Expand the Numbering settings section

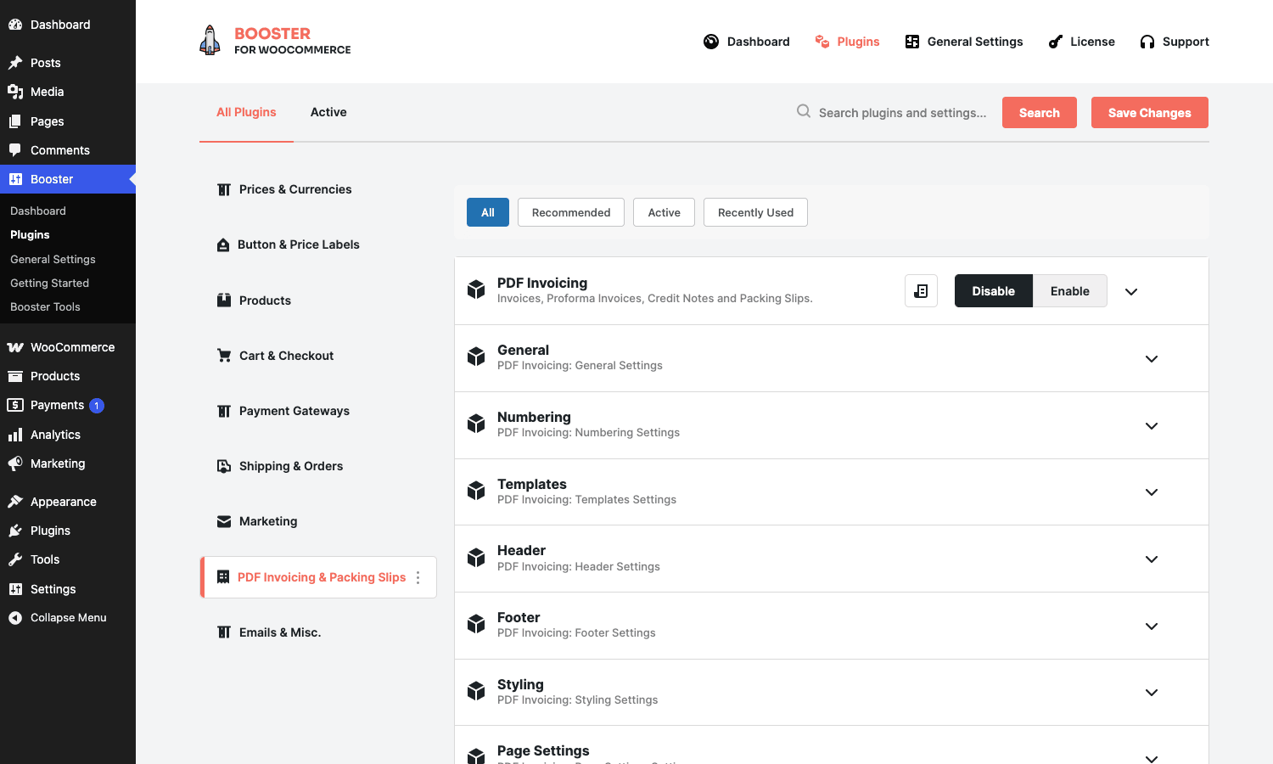1152,425
